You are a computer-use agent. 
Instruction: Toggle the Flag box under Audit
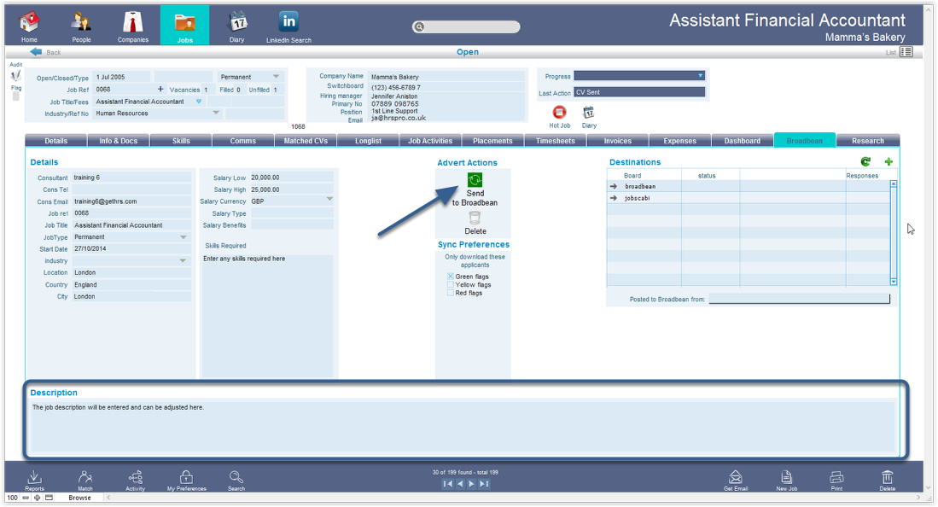16,96
